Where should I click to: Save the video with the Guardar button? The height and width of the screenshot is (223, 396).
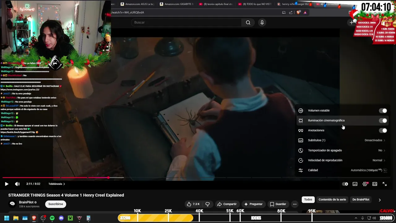click(x=278, y=204)
